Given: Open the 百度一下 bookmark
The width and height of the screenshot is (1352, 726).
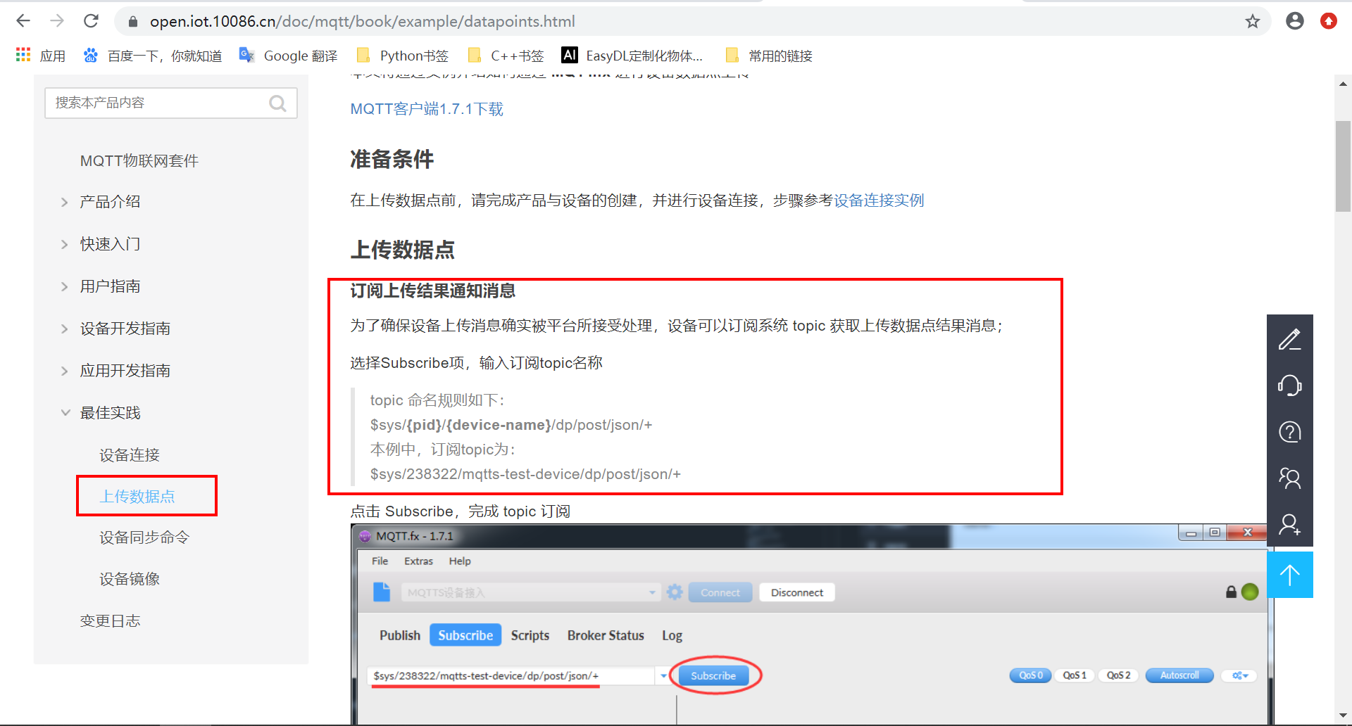Looking at the screenshot, I should [x=153, y=56].
